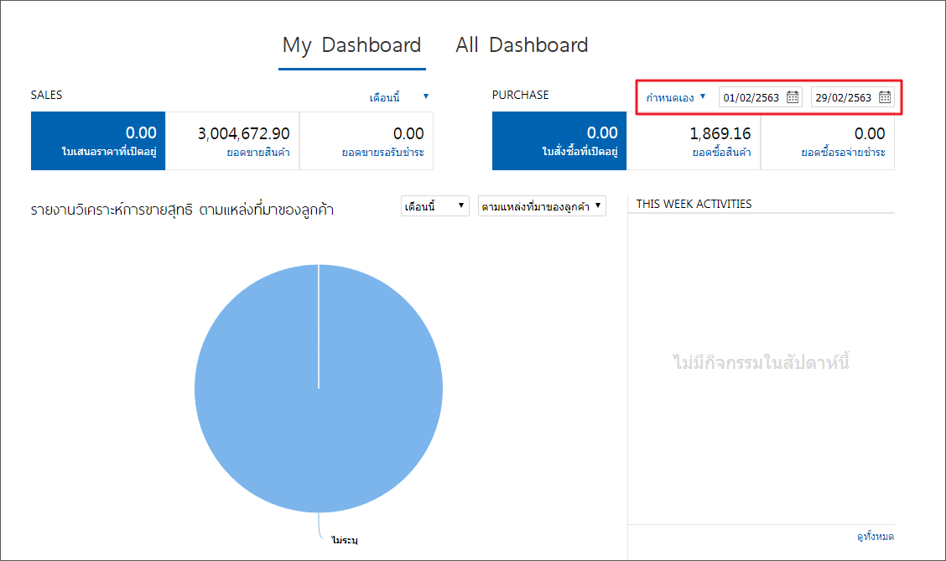Expand the chart's เดือนนี้ period dropdown
The height and width of the screenshot is (561, 946).
pos(434,205)
